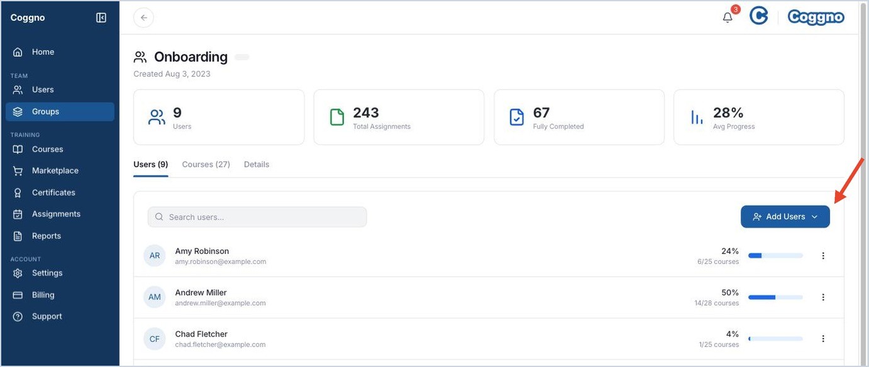
Task: Open Certificates in the sidebar
Action: [60, 193]
